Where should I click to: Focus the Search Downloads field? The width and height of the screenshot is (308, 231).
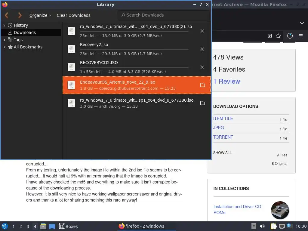[164, 15]
